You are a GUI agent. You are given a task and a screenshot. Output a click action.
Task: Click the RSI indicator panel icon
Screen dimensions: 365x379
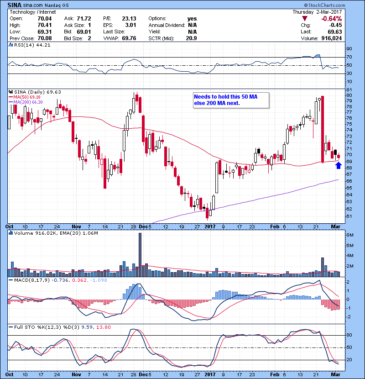pos(10,45)
